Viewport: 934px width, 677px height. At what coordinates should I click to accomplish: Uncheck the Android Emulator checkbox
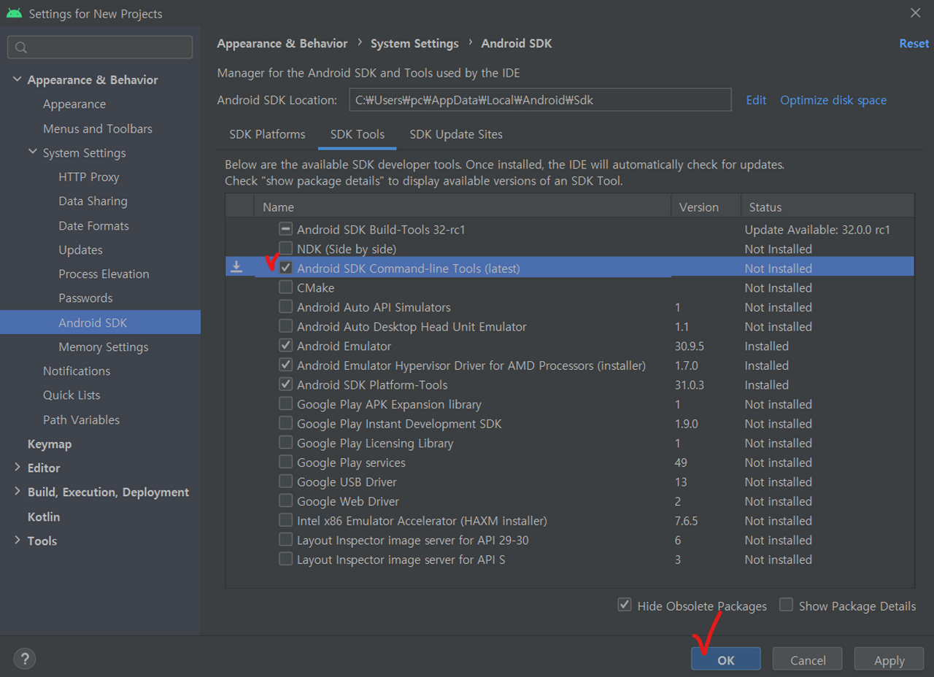[286, 345]
